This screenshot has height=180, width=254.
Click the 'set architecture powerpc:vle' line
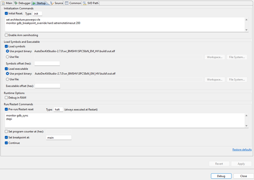click(23, 20)
